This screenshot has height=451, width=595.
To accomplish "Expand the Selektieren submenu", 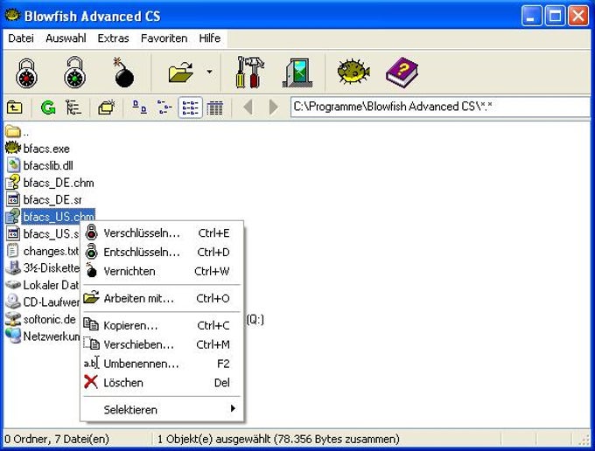I will click(x=162, y=410).
